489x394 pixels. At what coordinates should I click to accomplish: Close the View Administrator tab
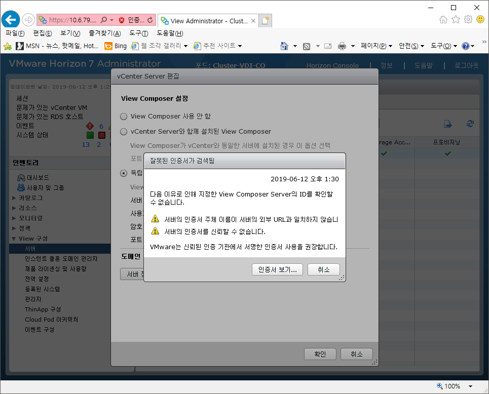253,21
